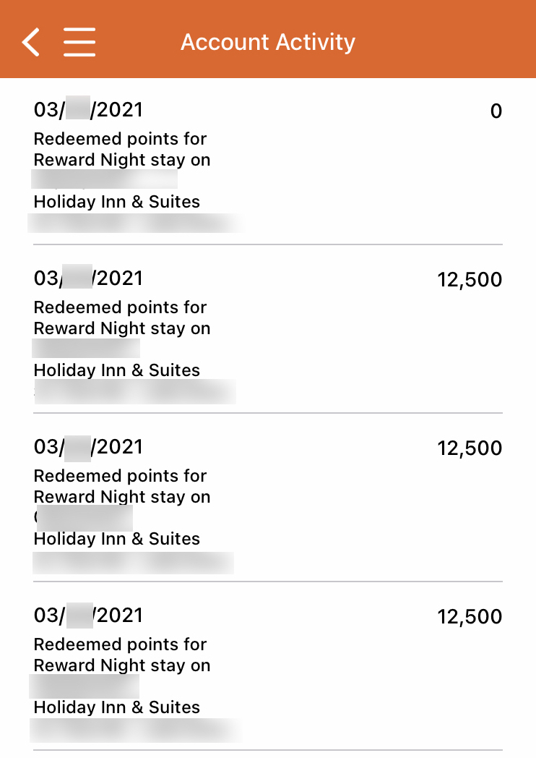Open the first Redeemed points for Reward Night entry
The width and height of the screenshot is (536, 758).
pyautogui.click(x=121, y=150)
